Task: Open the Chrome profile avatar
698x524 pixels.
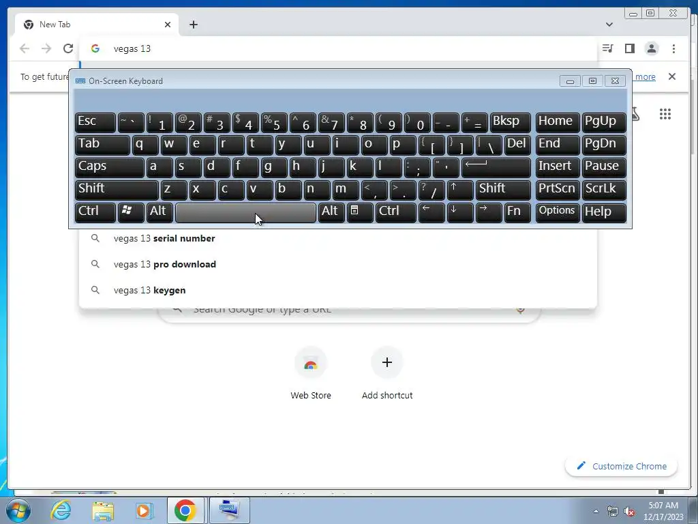Action: pyautogui.click(x=652, y=48)
